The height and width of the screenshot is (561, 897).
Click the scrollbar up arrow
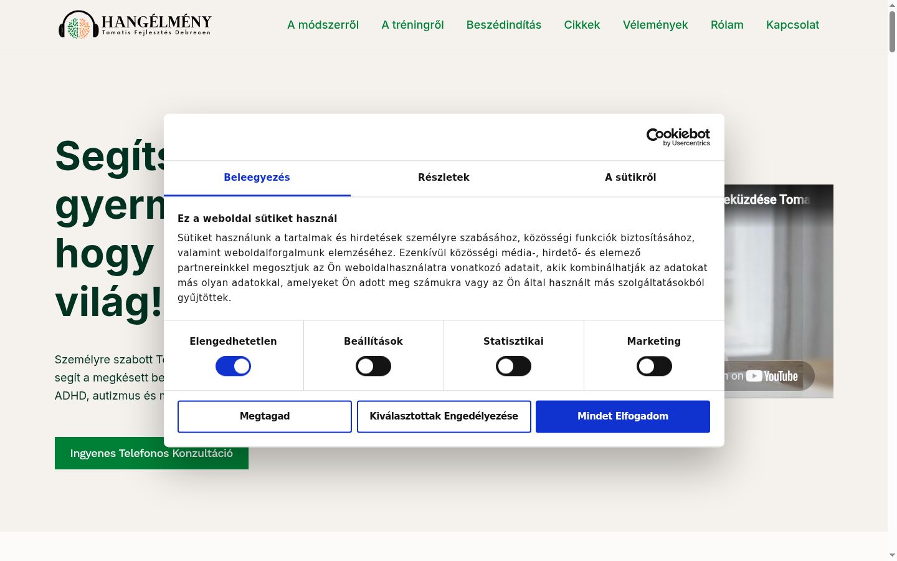click(892, 4)
